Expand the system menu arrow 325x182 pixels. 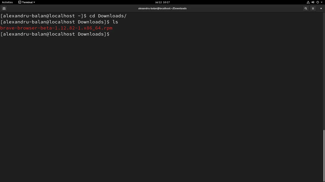point(322,2)
